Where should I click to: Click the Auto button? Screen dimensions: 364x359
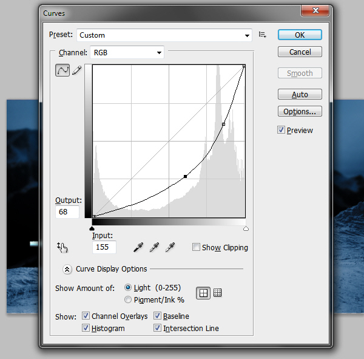(300, 94)
